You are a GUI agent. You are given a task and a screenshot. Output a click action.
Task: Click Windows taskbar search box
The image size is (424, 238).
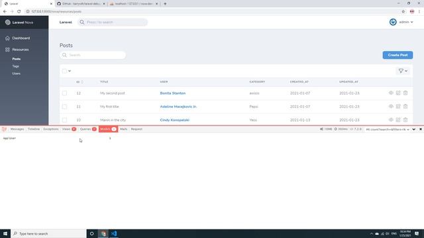click(48, 233)
